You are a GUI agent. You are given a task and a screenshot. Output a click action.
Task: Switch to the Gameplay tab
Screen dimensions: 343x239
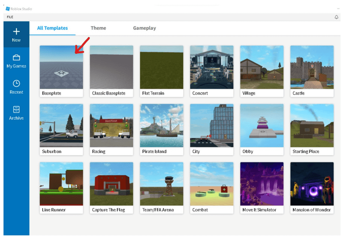coord(144,28)
